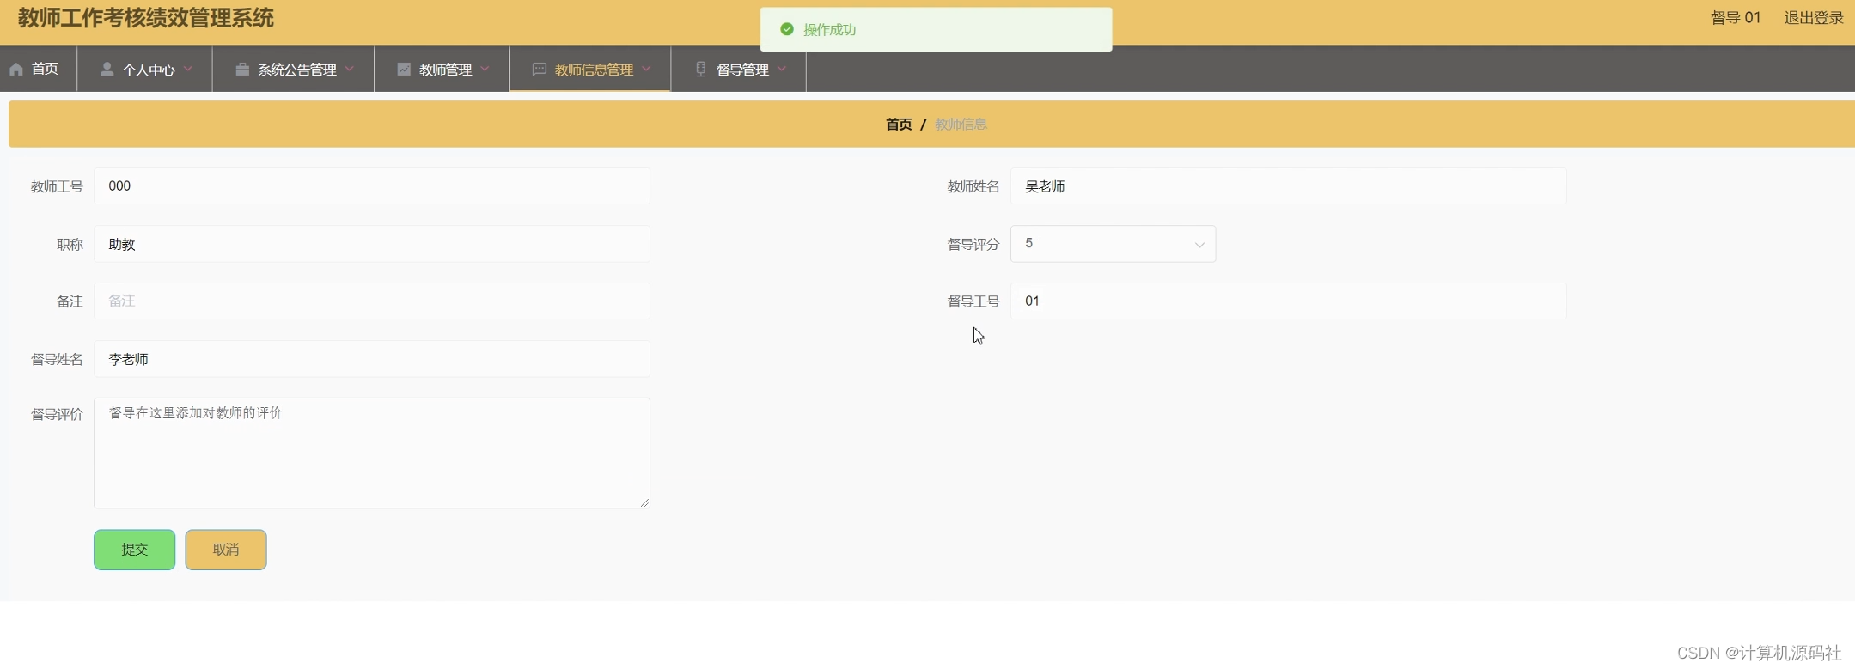Focus the 职称 input field
1855x669 pixels.
(372, 244)
